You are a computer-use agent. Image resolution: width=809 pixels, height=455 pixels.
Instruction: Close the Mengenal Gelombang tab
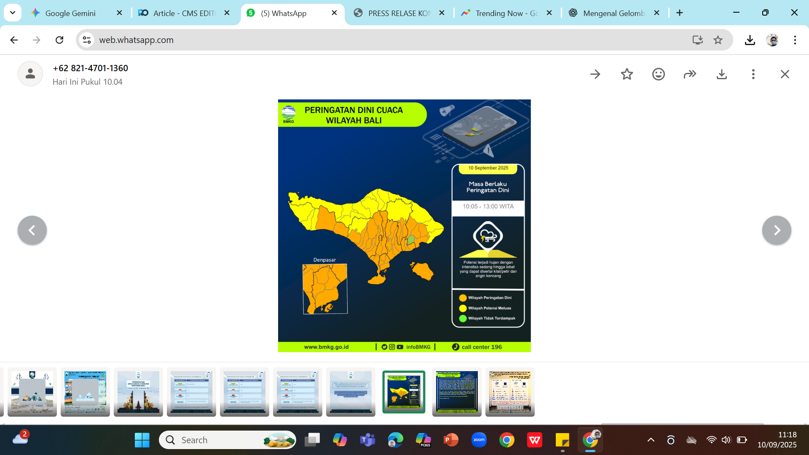pos(657,13)
